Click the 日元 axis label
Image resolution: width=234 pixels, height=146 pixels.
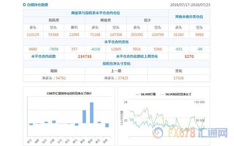click(x=60, y=141)
